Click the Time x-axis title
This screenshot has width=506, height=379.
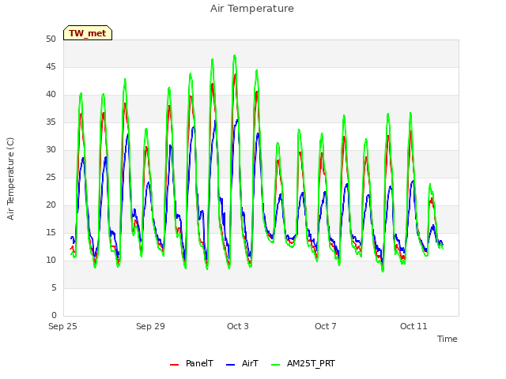tap(447, 339)
